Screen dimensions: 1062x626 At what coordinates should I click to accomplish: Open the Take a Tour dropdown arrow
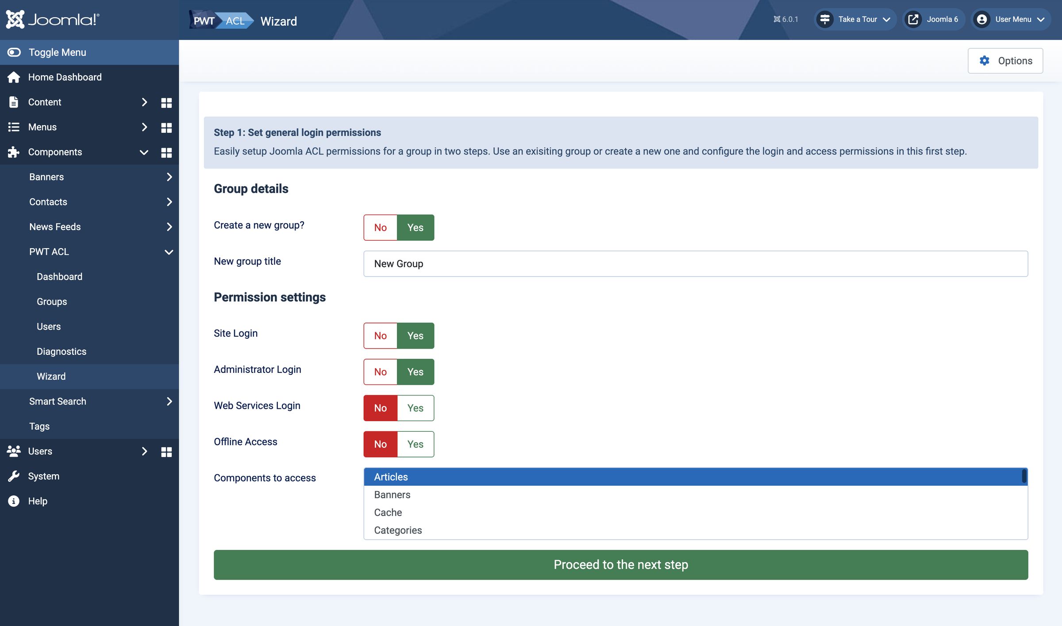click(x=886, y=19)
